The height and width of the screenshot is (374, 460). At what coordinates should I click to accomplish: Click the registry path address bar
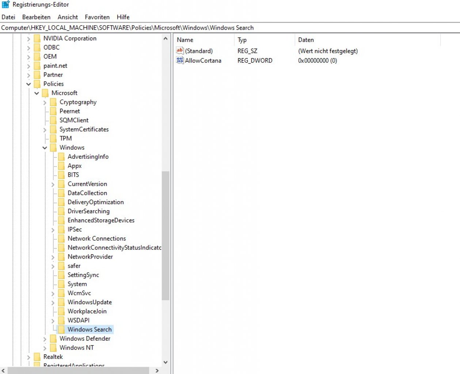230,28
